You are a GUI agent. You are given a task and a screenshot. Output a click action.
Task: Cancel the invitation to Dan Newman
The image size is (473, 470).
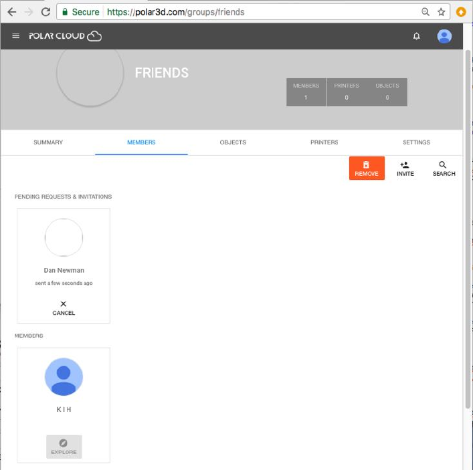tap(64, 308)
